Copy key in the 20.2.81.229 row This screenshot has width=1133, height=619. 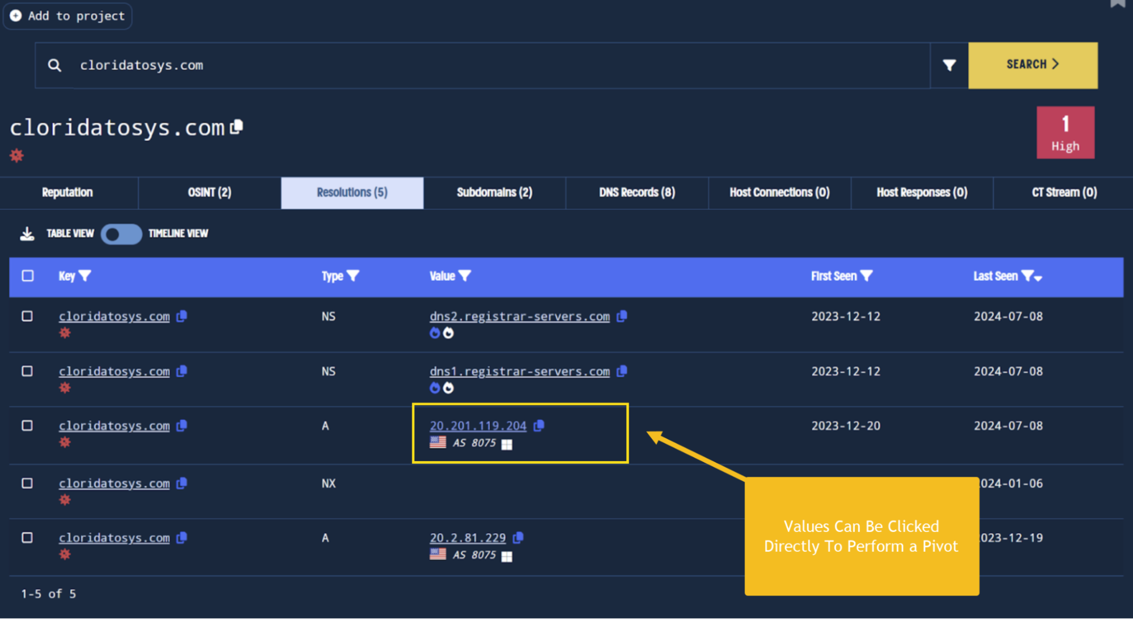pos(182,537)
